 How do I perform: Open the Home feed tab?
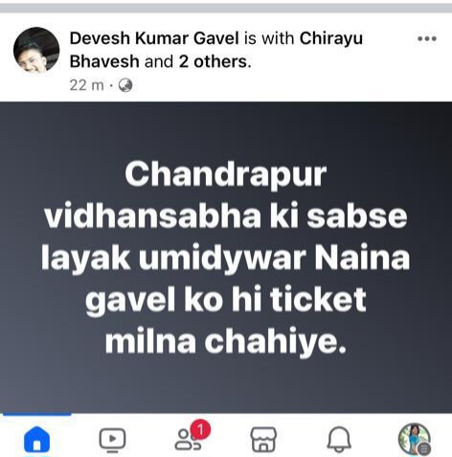[37, 439]
